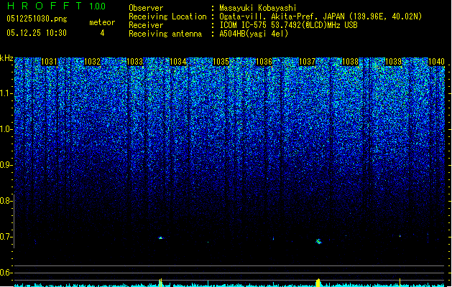Image resolution: width=452 pixels, height=287 pixels.
Task: Click the date 05.12.25 10:30
Action: pyautogui.click(x=37, y=33)
